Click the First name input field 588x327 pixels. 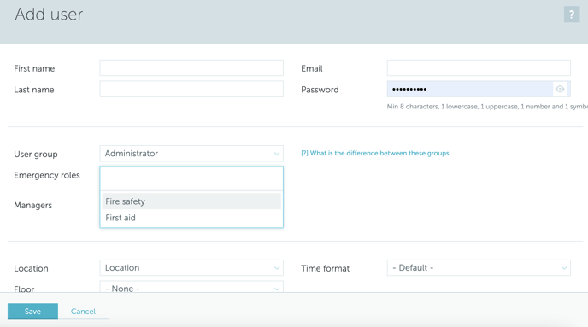coord(191,68)
